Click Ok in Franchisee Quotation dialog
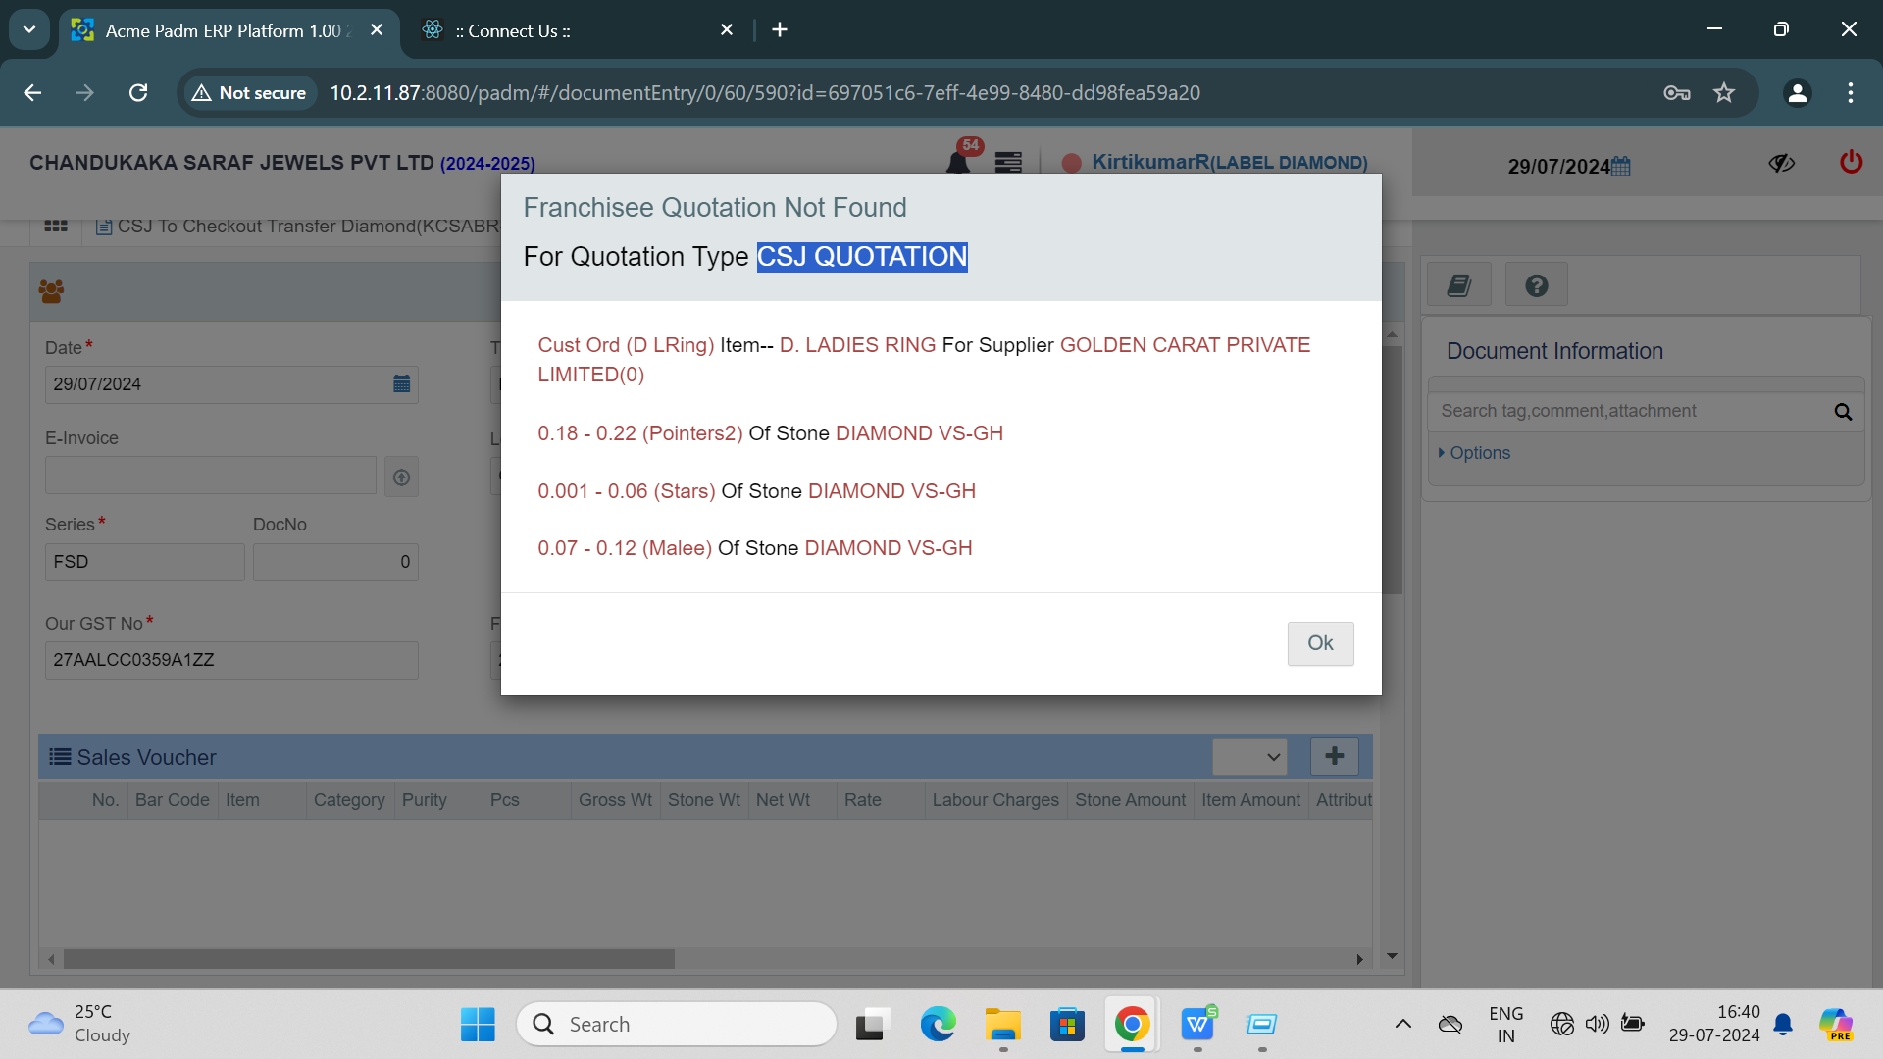 click(x=1320, y=643)
